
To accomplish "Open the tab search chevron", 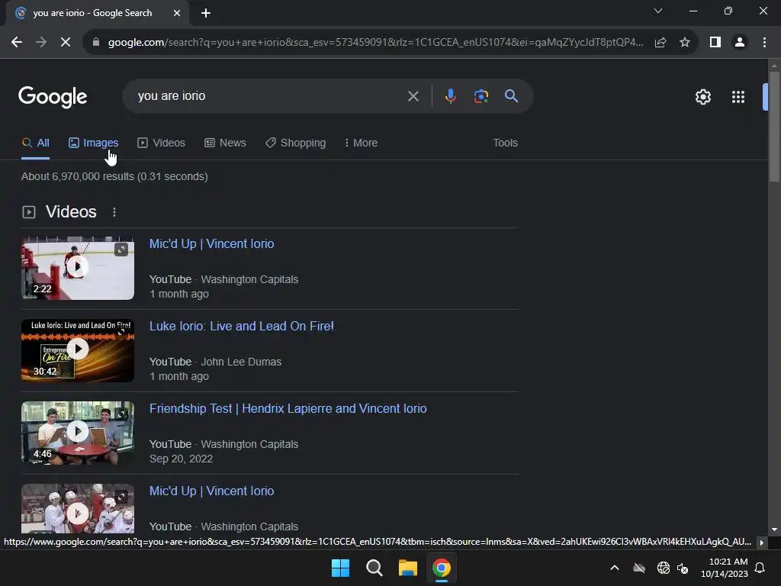I will tap(658, 11).
